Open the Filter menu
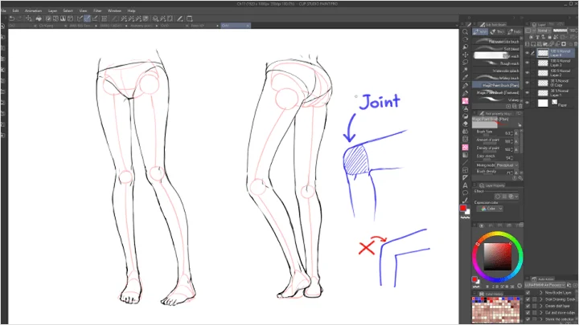This screenshot has height=325, width=579. (x=97, y=10)
